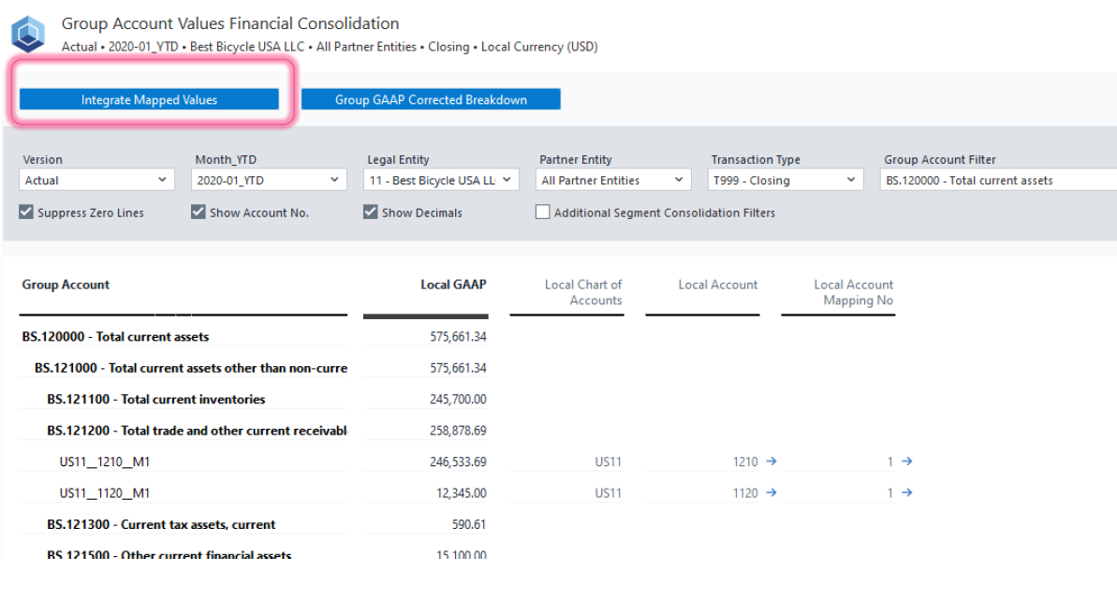Select the BS.121300 Current tax assets row
1117x601 pixels.
[x=161, y=525]
